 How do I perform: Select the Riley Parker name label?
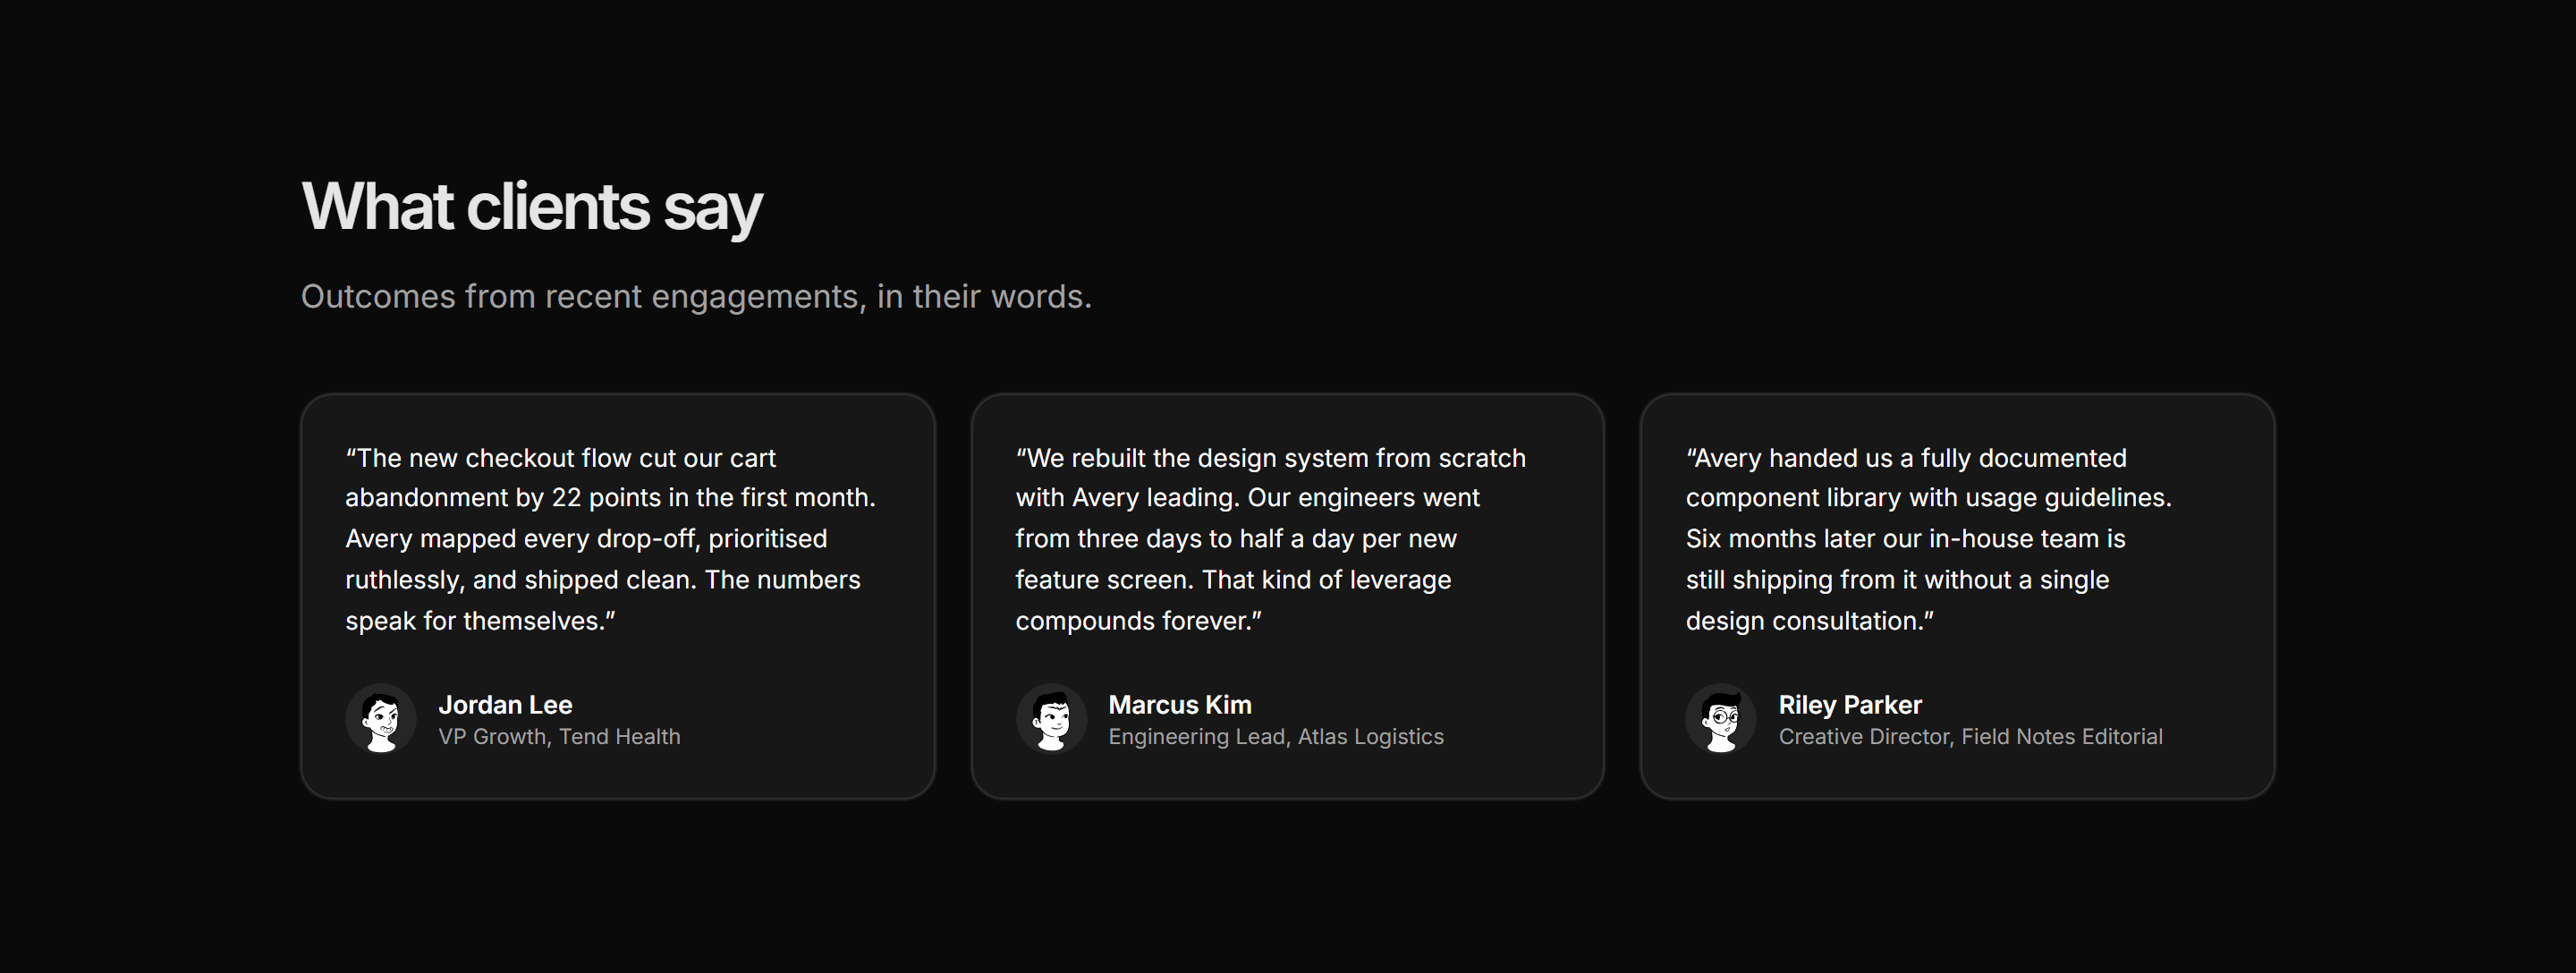pos(1850,705)
